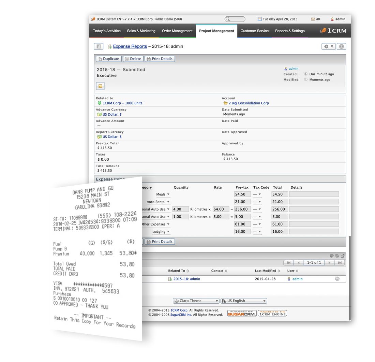Go to the first page of list
375x362 pixels.
289,263
